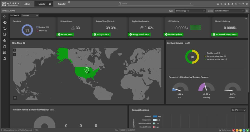The height and width of the screenshot is (132, 250).
Task: Expand the By CPU dropdown in Top Applications
Action: point(238,110)
